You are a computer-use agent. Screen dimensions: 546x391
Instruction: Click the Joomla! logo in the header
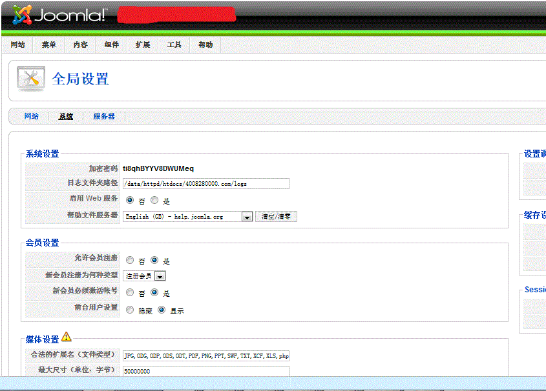(59, 15)
